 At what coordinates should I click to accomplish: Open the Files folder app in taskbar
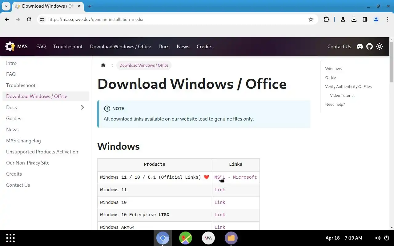pyautogui.click(x=231, y=238)
